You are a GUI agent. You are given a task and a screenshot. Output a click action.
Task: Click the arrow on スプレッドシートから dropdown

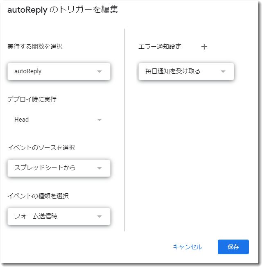tap(99, 168)
